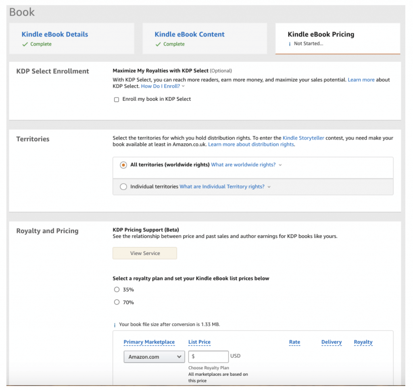
Task: Click the green checkmark under Kindle eBook Content
Action: pyautogui.click(x=158, y=44)
